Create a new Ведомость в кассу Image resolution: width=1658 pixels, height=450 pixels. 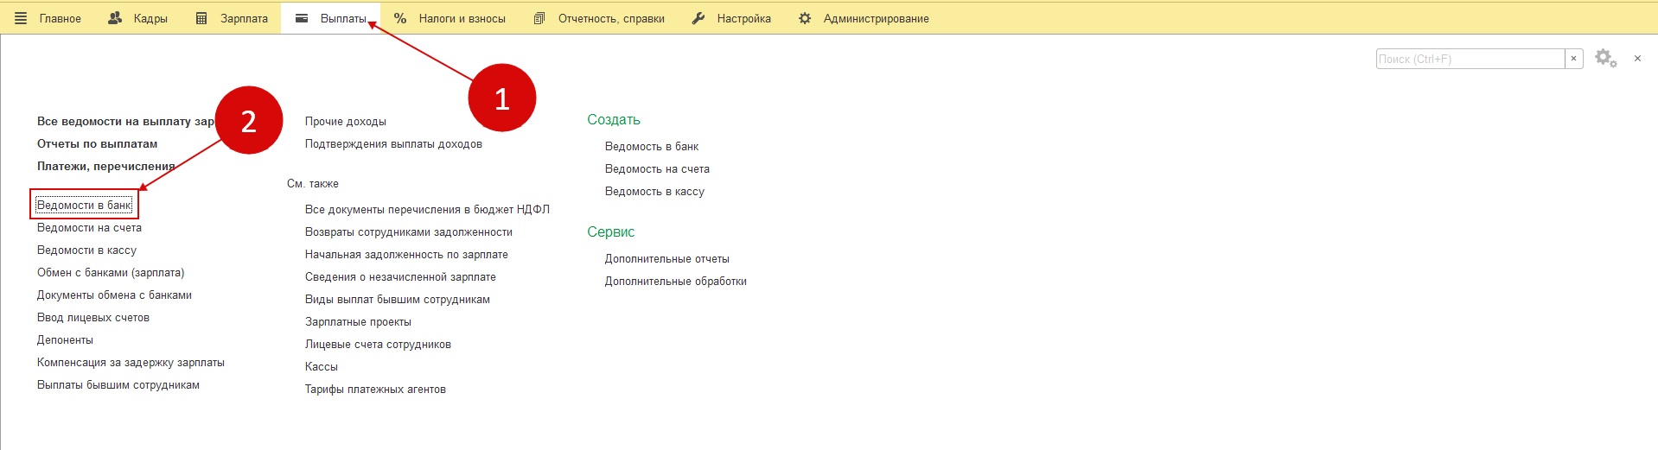point(654,192)
